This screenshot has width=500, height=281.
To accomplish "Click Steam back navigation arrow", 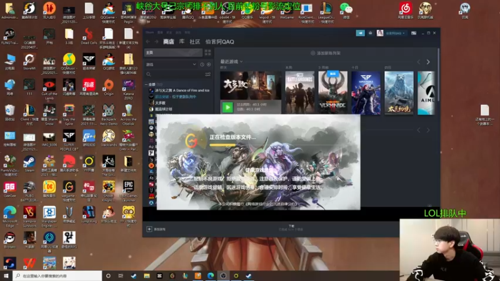I will (147, 42).
